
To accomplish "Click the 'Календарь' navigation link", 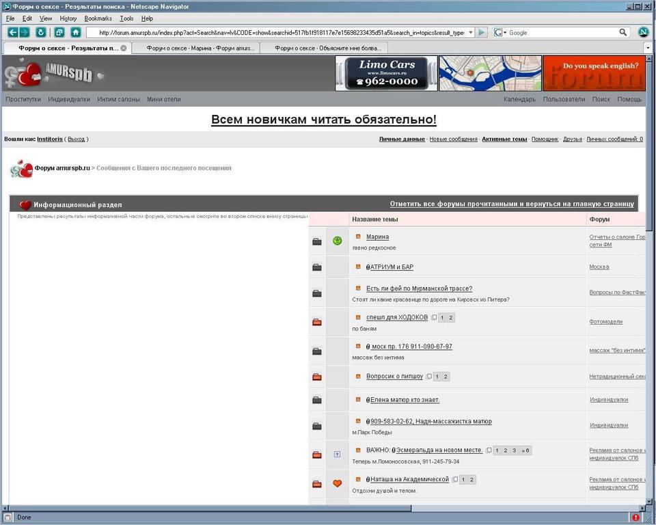I will point(519,99).
